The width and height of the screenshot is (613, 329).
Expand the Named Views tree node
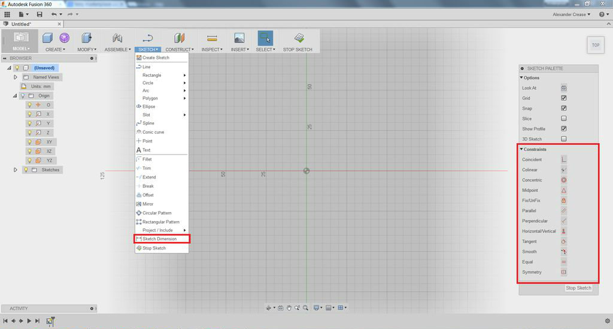[x=15, y=77]
